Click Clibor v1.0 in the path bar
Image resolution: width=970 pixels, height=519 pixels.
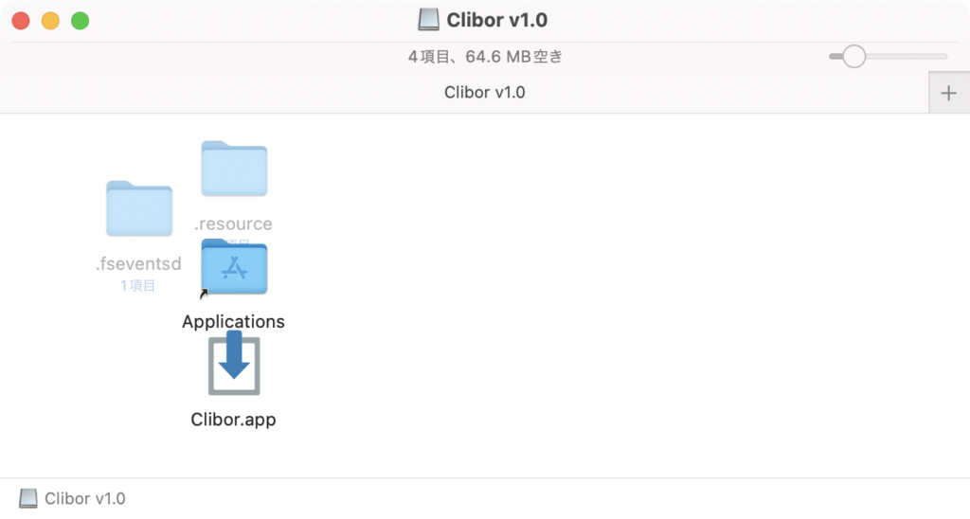(84, 498)
